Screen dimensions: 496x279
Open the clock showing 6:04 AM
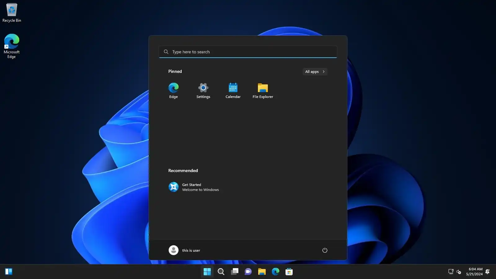click(474, 272)
